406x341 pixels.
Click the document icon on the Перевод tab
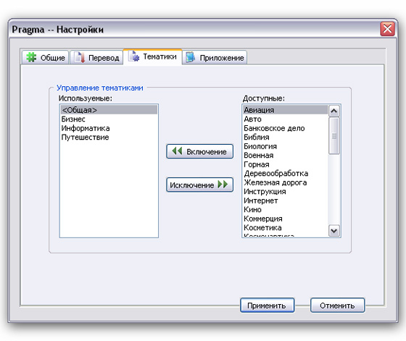[x=80, y=57]
